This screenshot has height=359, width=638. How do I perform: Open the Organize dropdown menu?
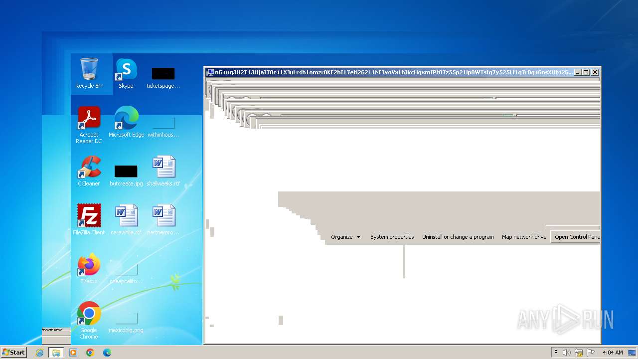(345, 237)
